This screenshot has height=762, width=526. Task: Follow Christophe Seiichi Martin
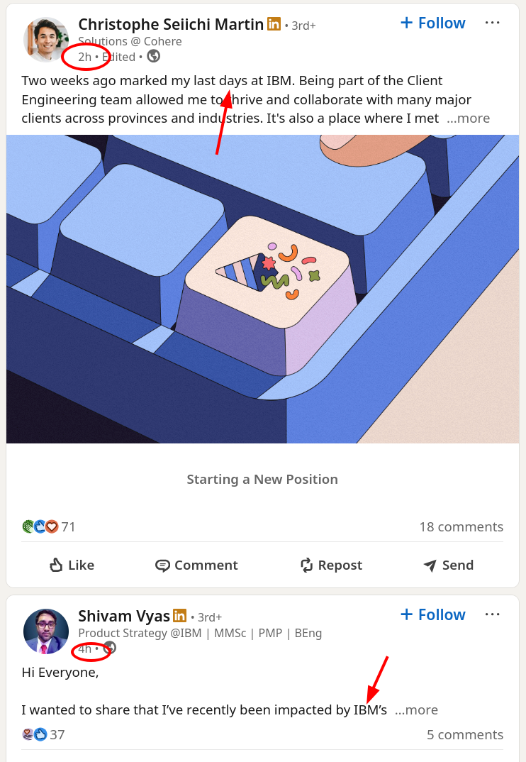pos(432,23)
